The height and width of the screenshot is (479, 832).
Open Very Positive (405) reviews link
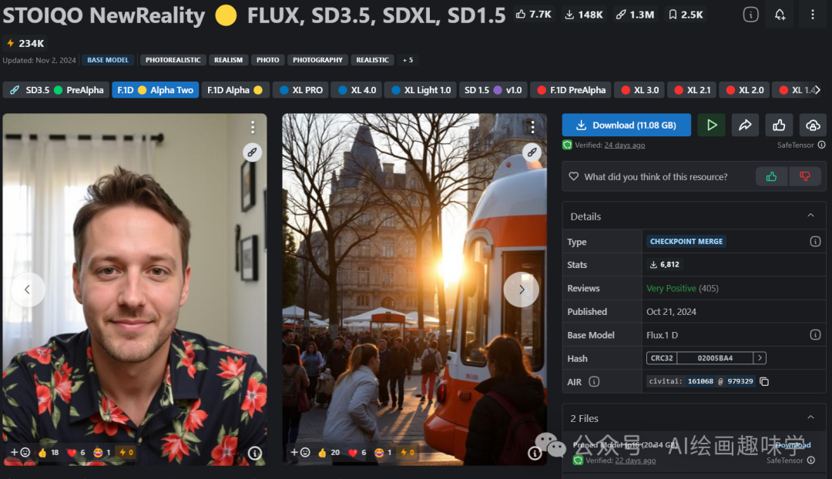coord(683,289)
